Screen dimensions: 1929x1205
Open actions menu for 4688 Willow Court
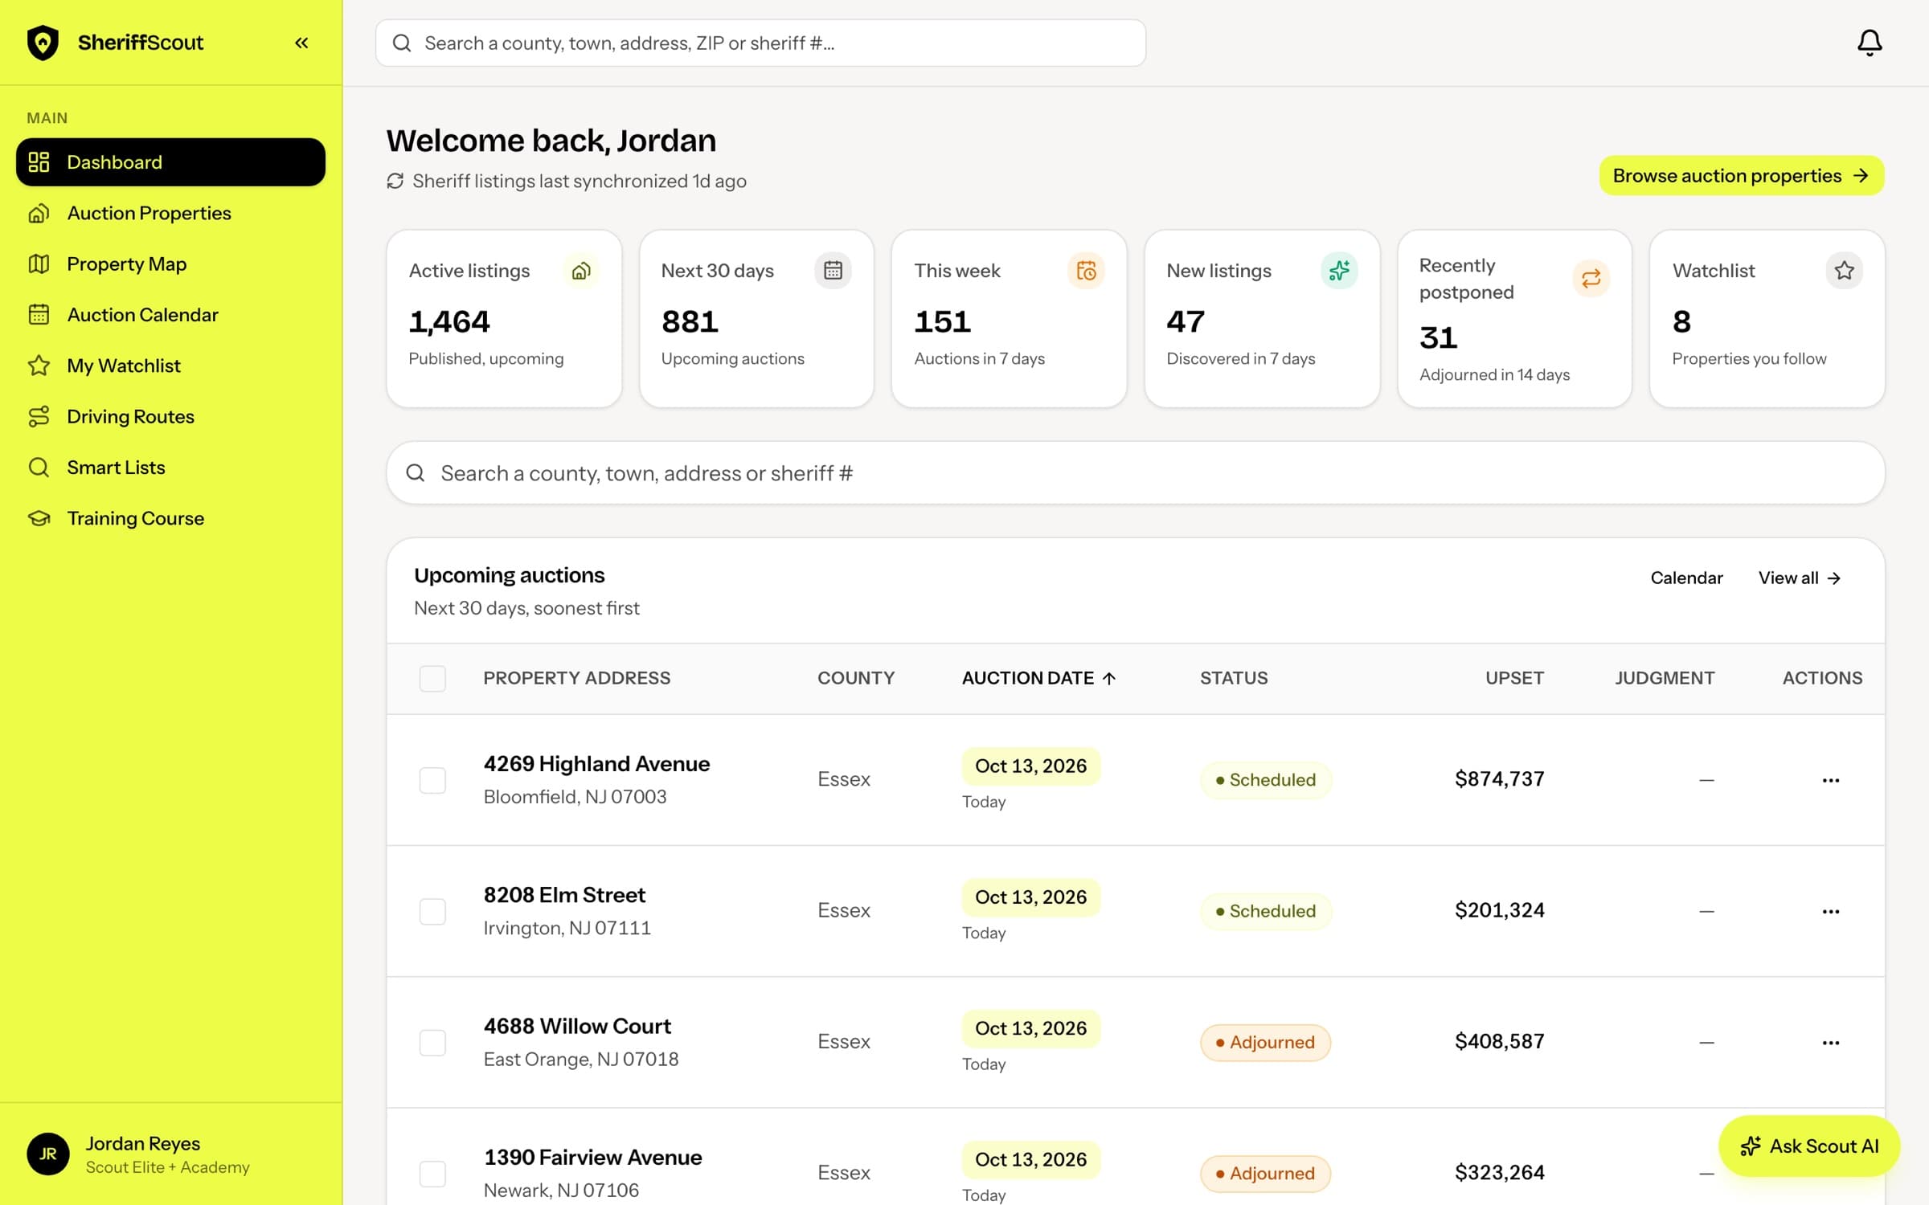[x=1831, y=1043]
